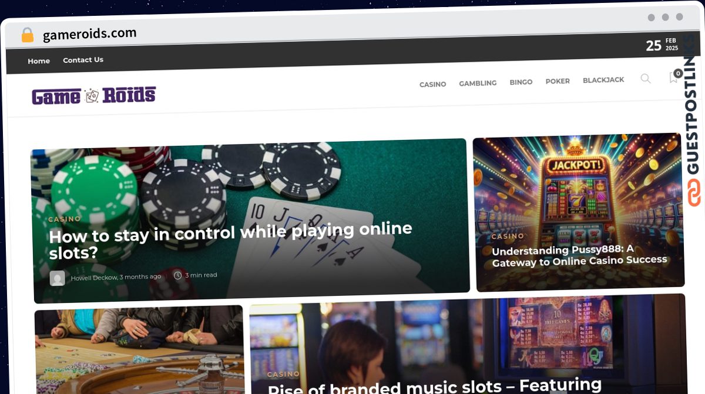Go to the POKER category
This screenshot has width=705, height=394.
558,81
